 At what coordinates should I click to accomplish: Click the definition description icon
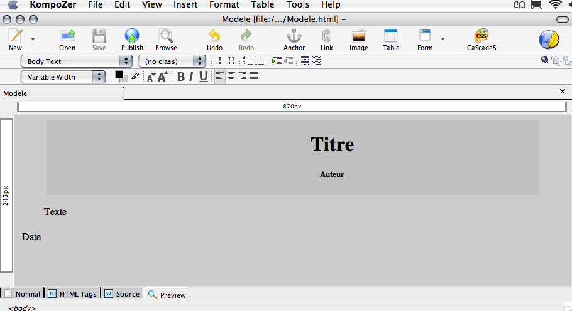(x=317, y=61)
